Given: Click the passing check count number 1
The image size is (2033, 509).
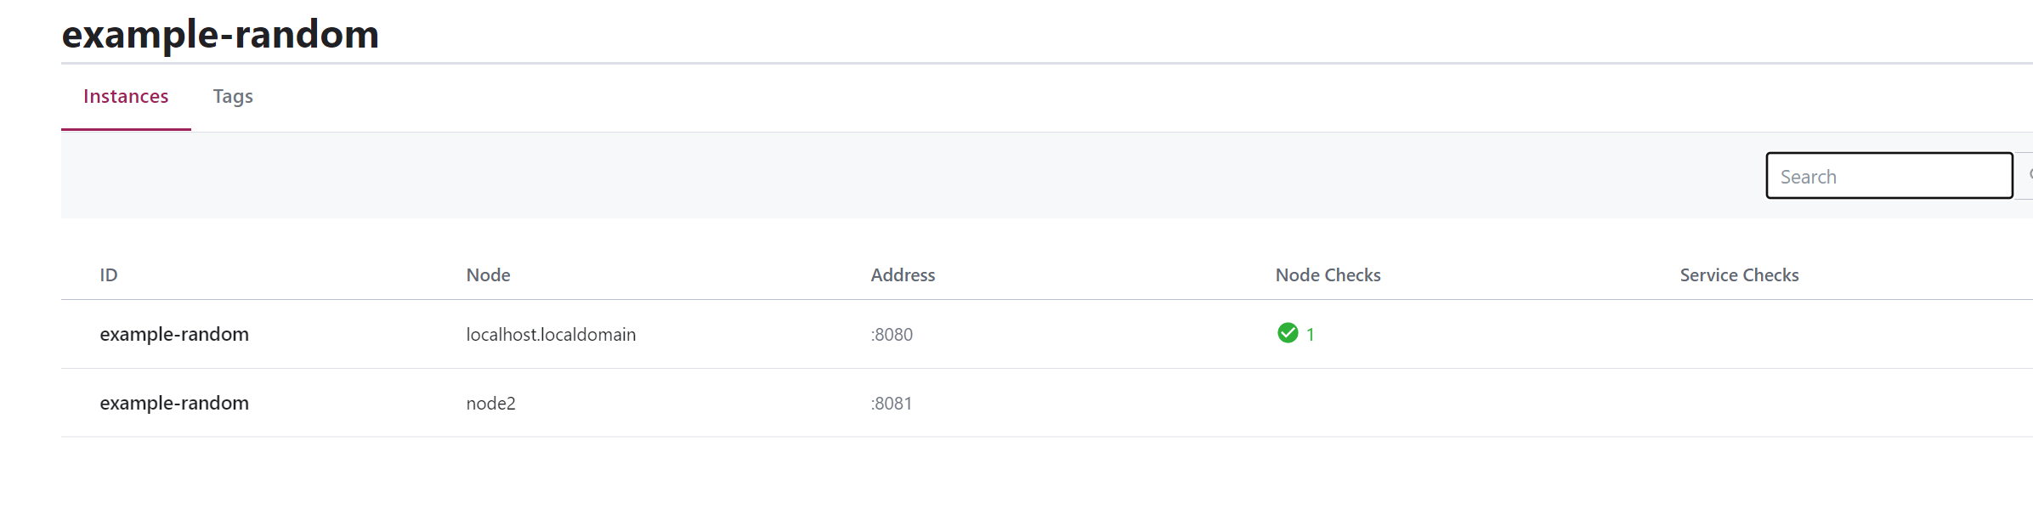Looking at the screenshot, I should point(1311,335).
